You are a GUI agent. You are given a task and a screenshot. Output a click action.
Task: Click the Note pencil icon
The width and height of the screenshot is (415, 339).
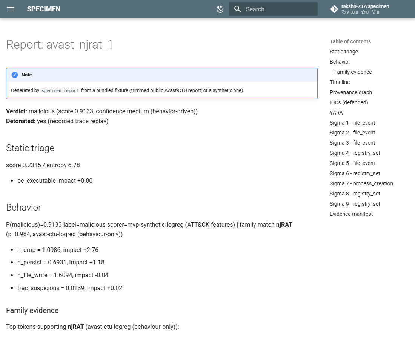[15, 75]
